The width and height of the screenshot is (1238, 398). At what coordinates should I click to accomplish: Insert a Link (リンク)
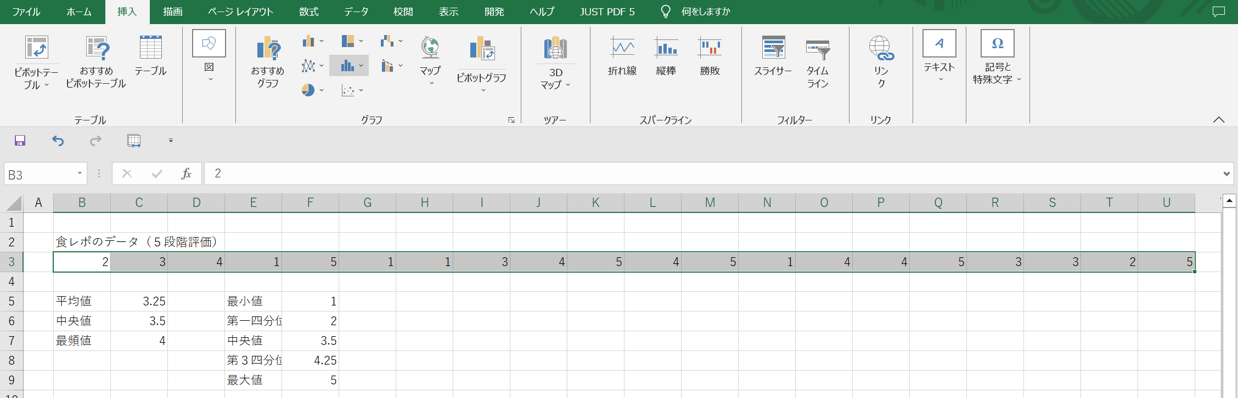click(x=881, y=62)
